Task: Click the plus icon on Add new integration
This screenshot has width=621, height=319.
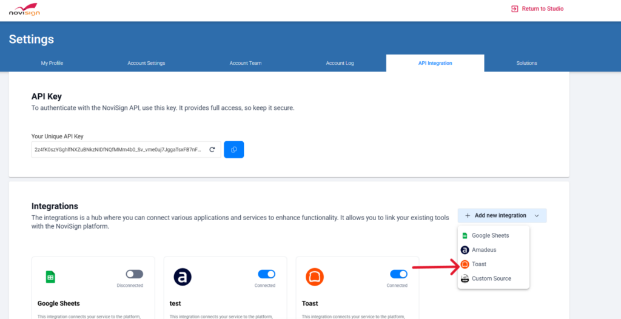Action: click(468, 215)
